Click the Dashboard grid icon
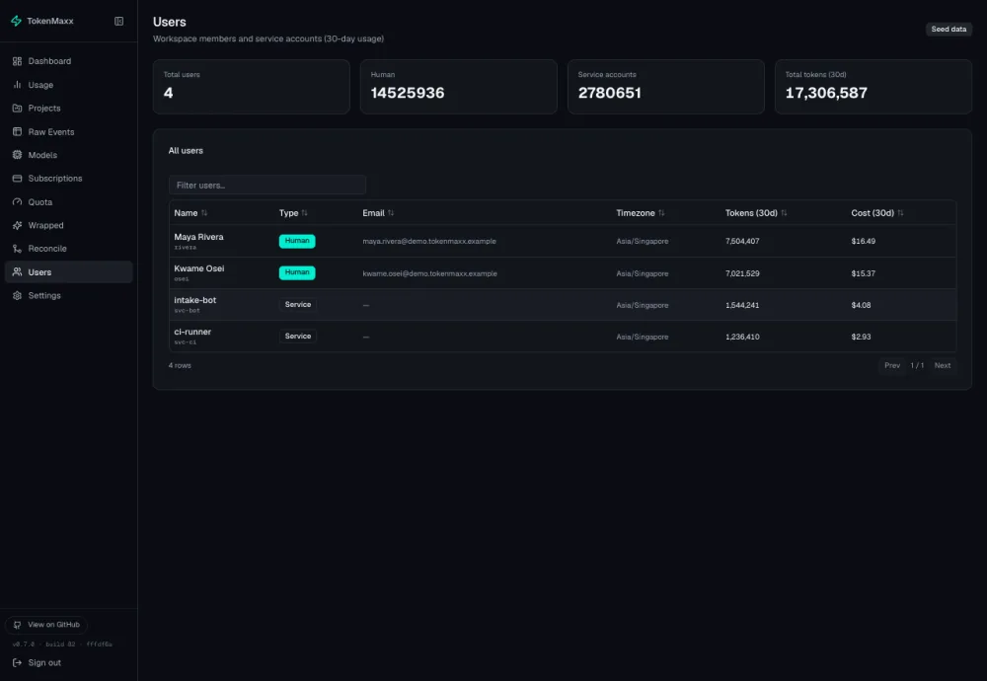Screen dimensions: 987x681 [17, 61]
